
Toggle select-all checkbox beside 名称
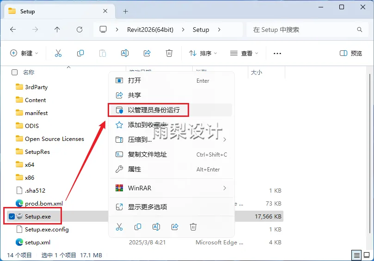pos(14,72)
